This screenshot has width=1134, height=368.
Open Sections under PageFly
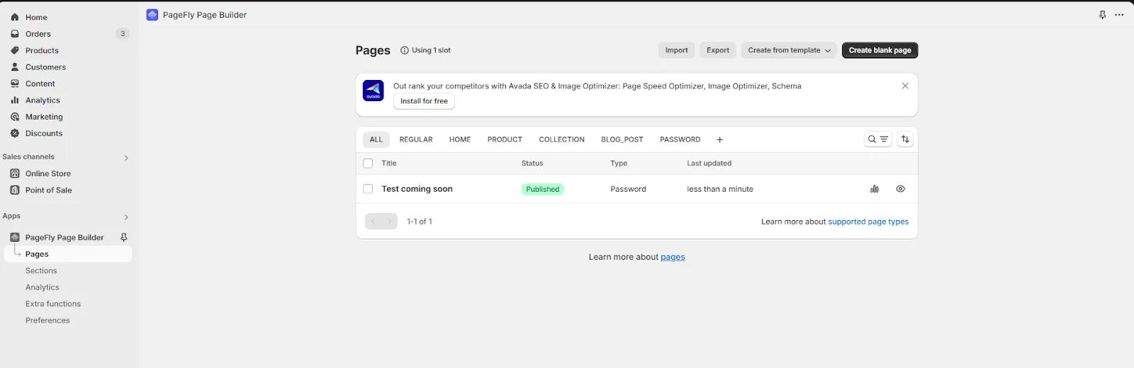[x=41, y=271]
